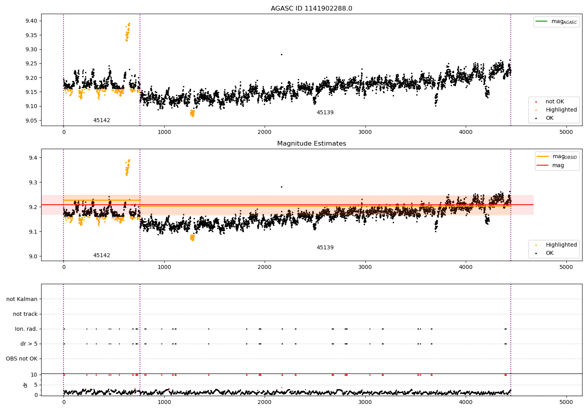Click the mag OBSID legend entry in middle plot

557,157
